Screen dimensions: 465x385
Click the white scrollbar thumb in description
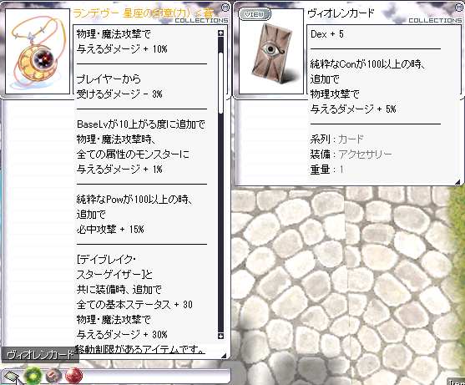220,83
